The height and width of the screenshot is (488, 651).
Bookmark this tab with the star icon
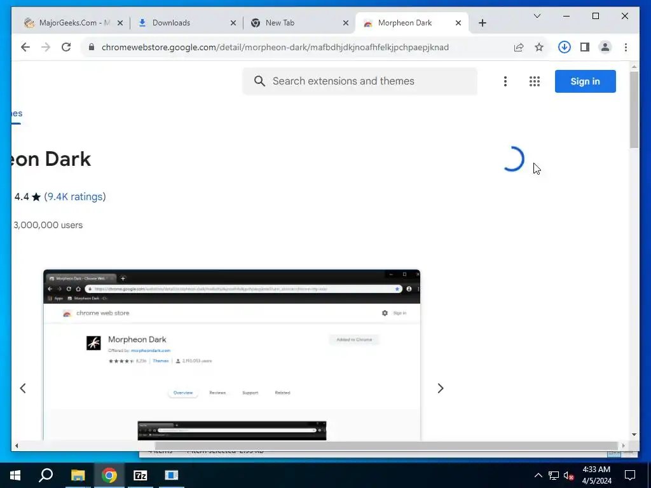click(x=539, y=47)
